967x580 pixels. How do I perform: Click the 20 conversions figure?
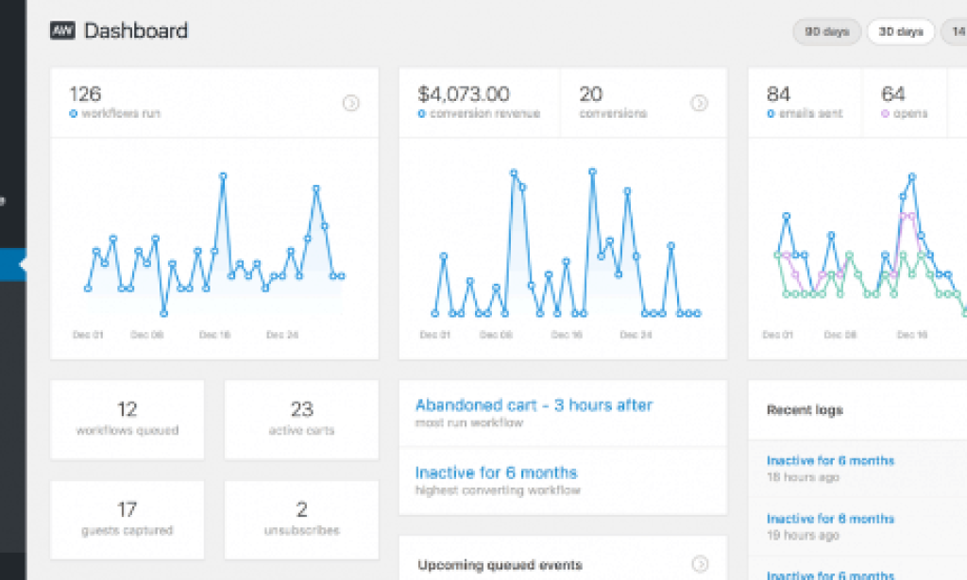click(591, 94)
